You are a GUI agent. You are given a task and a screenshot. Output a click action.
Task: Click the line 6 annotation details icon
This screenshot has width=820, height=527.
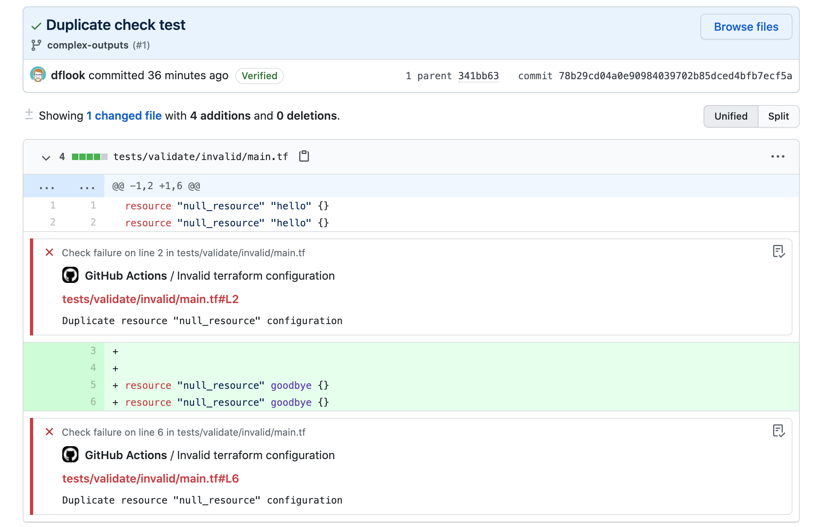tap(778, 431)
